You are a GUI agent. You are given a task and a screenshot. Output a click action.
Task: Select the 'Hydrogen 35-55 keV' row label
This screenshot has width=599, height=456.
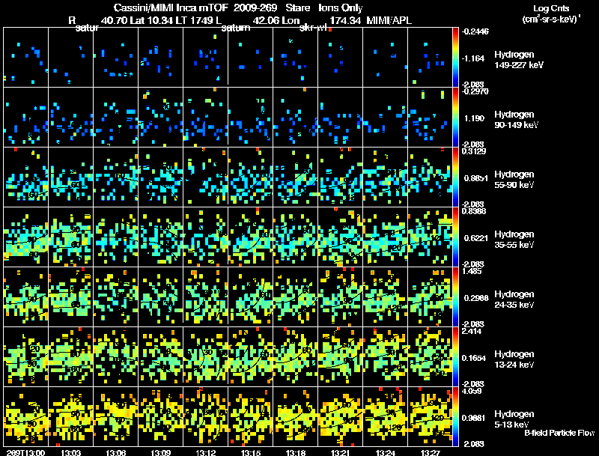tap(514, 240)
